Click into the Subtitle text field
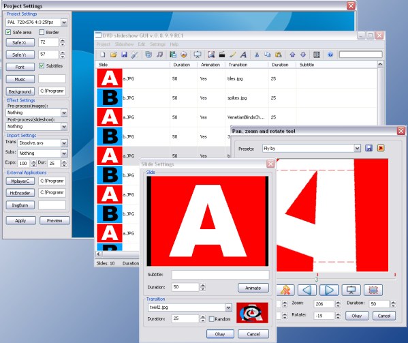Screen dimensions: 408x343 coord(220,275)
